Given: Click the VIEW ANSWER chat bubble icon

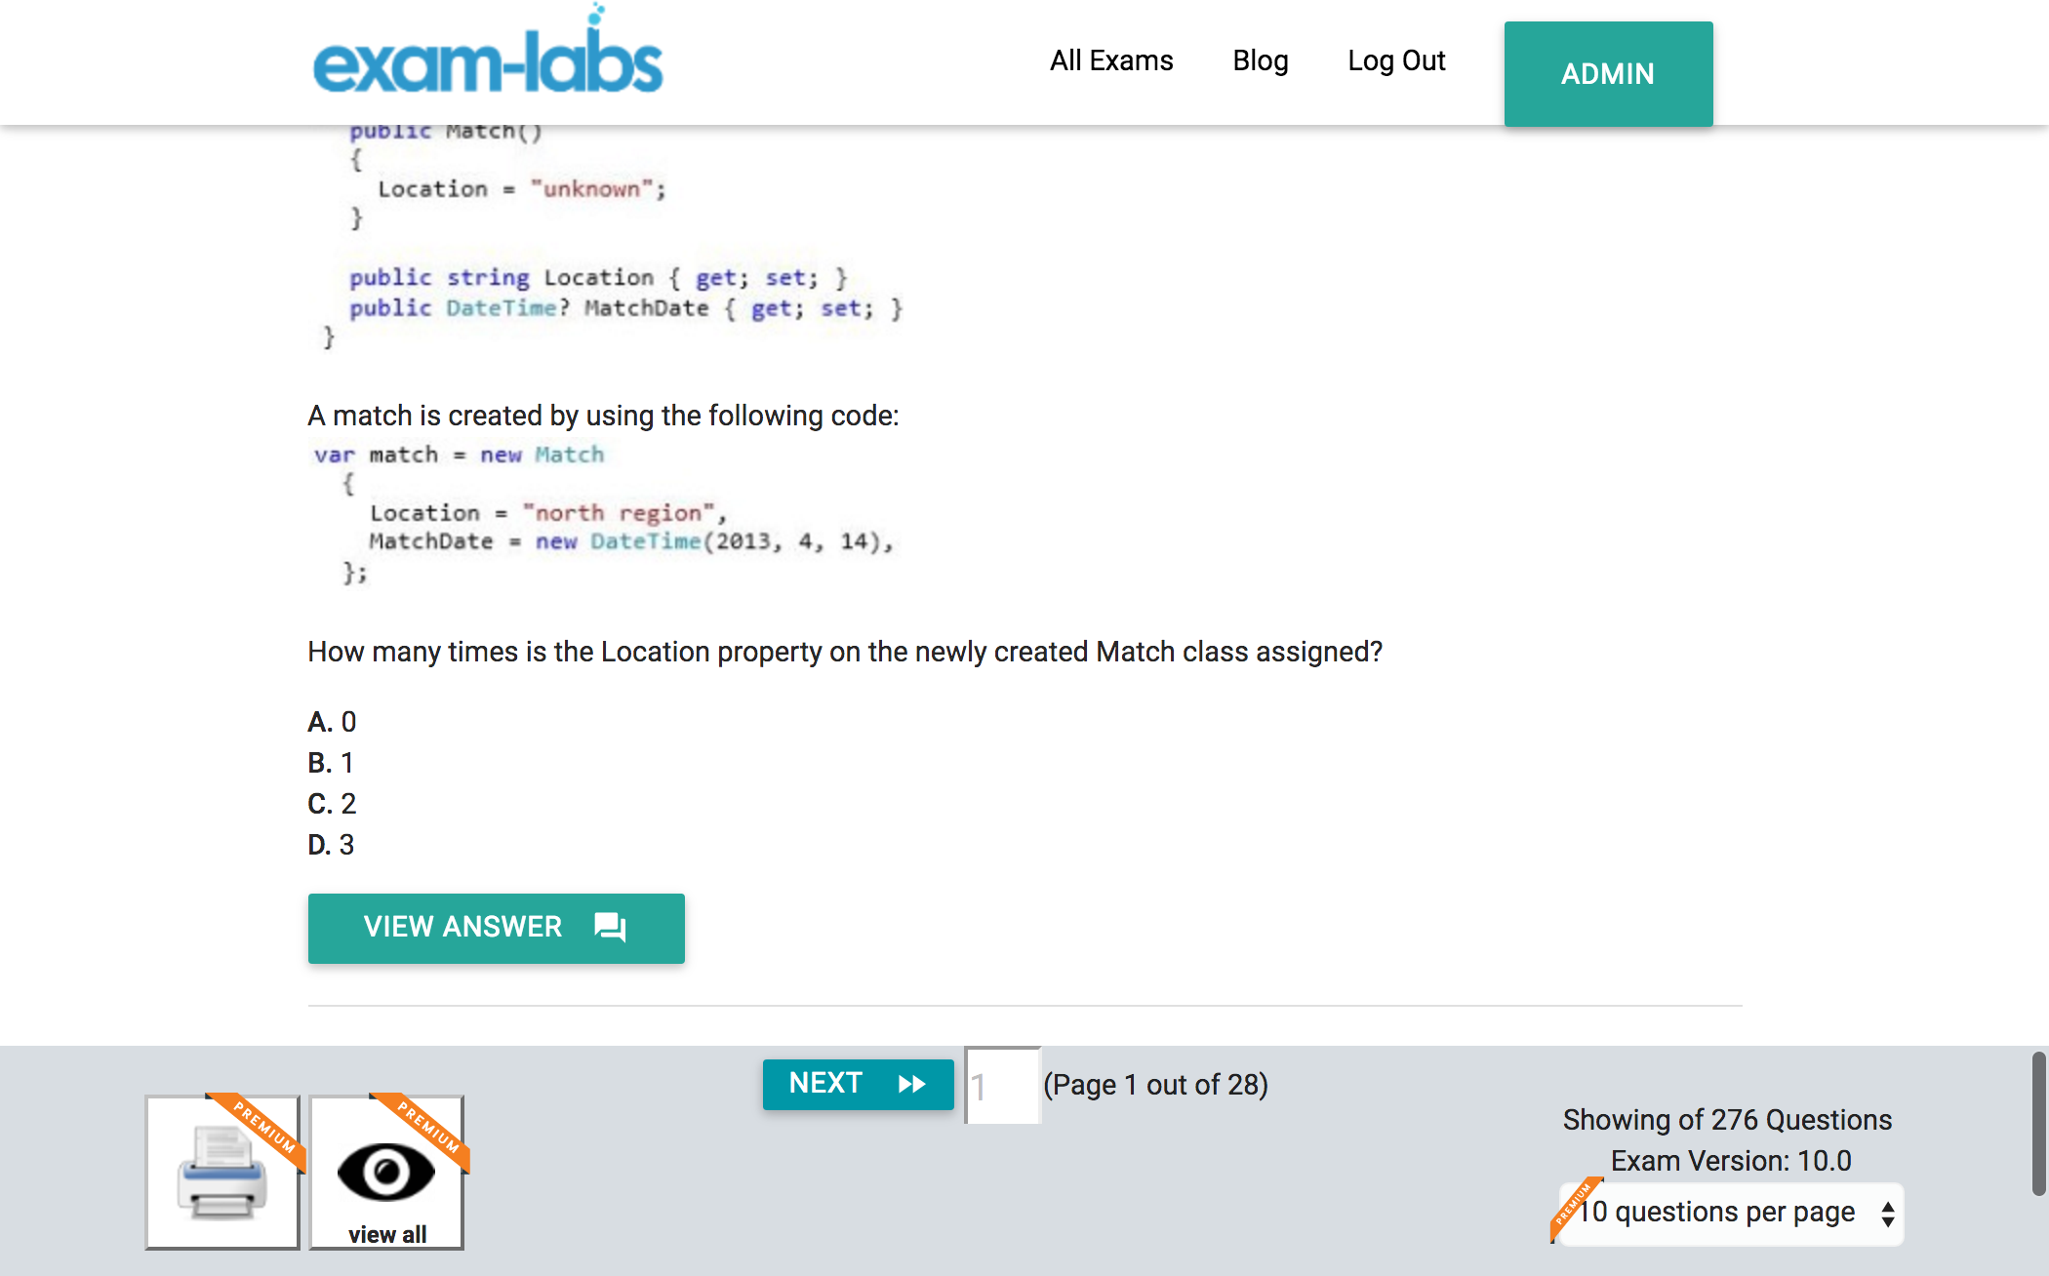Looking at the screenshot, I should [x=615, y=926].
